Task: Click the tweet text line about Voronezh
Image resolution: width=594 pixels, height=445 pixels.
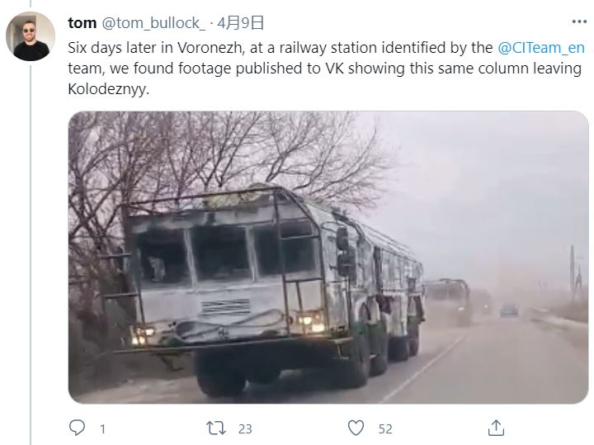Action: pyautogui.click(x=326, y=48)
